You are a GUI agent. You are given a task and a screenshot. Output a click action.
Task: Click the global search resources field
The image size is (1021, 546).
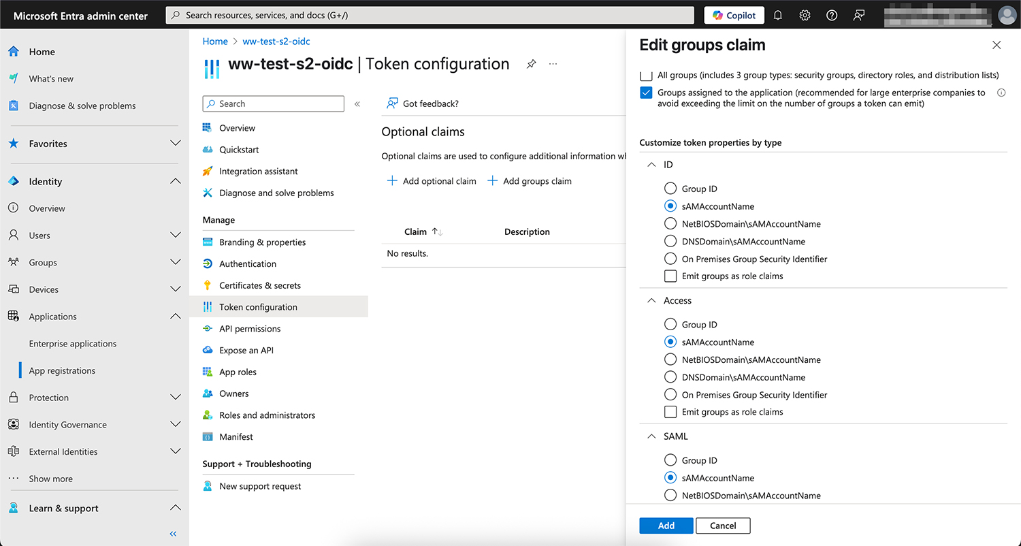coord(430,15)
